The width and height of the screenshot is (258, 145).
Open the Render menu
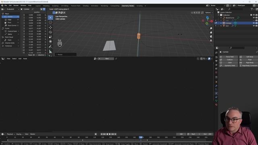[16, 5]
